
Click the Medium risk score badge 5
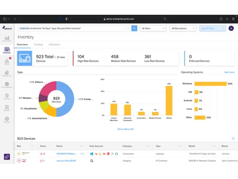pos(19,154)
